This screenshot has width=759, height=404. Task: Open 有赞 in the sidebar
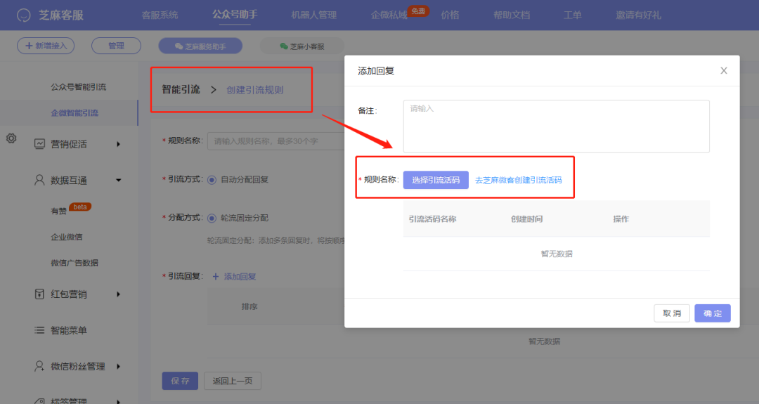coord(58,211)
